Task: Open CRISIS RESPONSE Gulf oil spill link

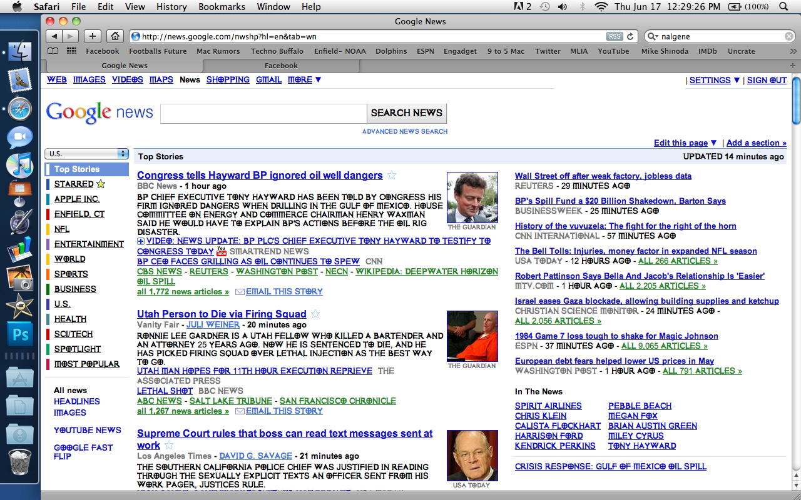Action: (611, 466)
